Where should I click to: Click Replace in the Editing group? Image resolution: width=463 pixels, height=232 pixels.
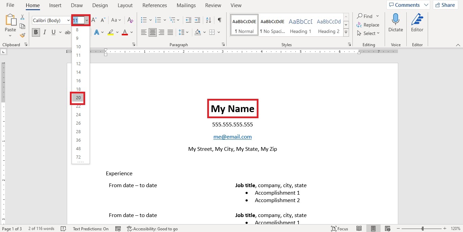point(368,25)
